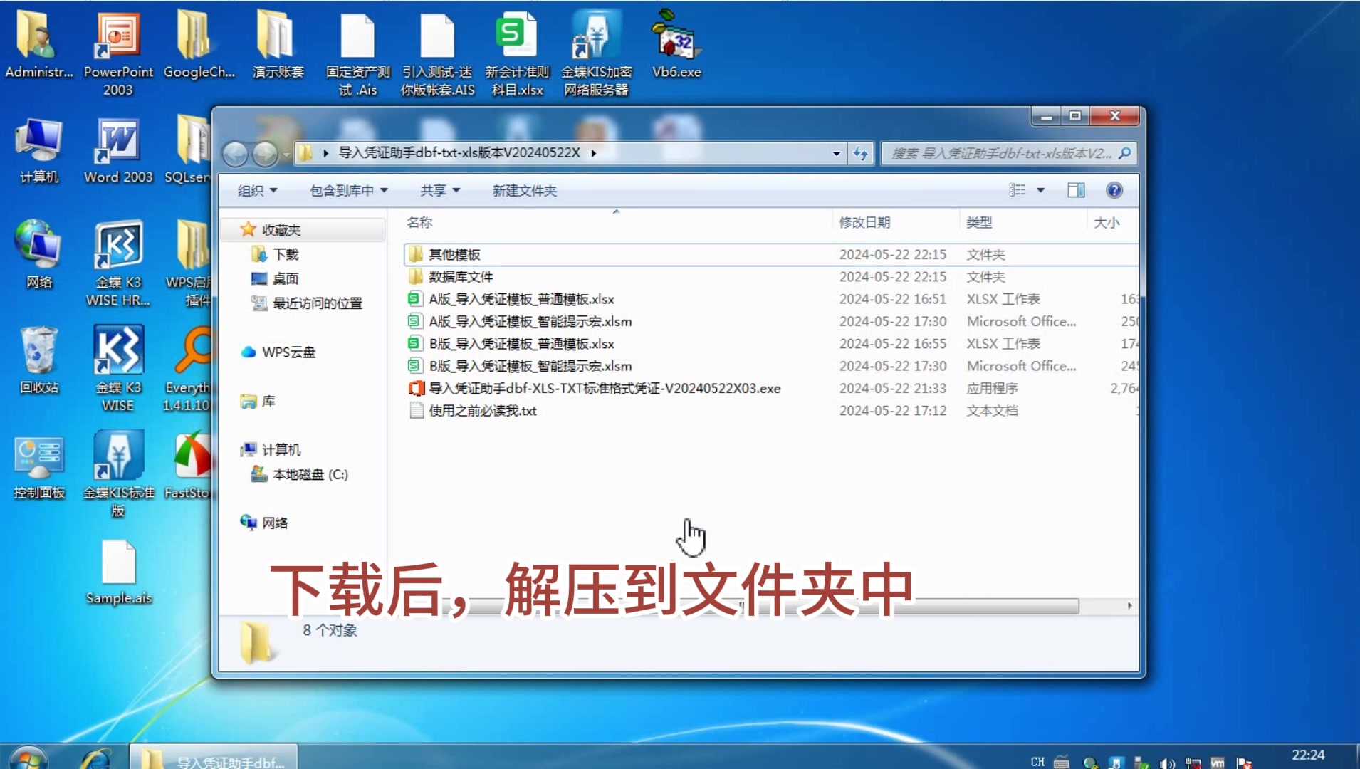
Task: Toggle the preview pane button
Action: (x=1076, y=190)
